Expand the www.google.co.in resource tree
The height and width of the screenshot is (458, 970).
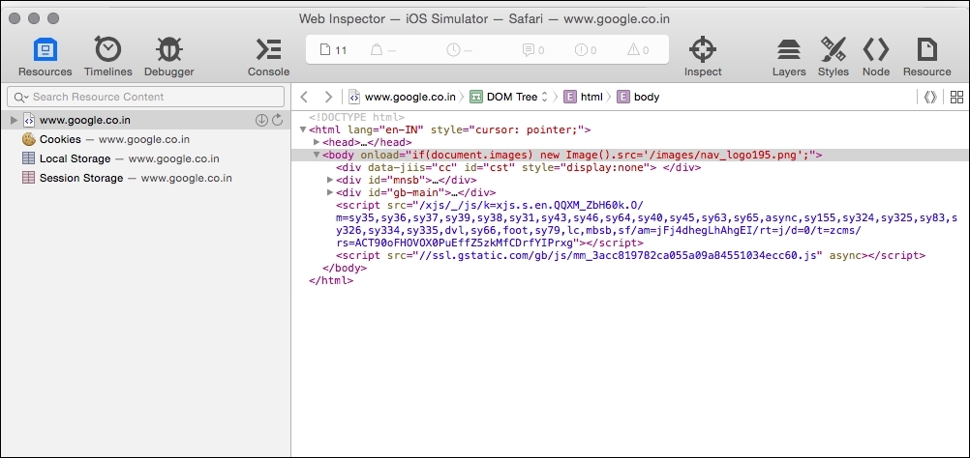[x=15, y=120]
